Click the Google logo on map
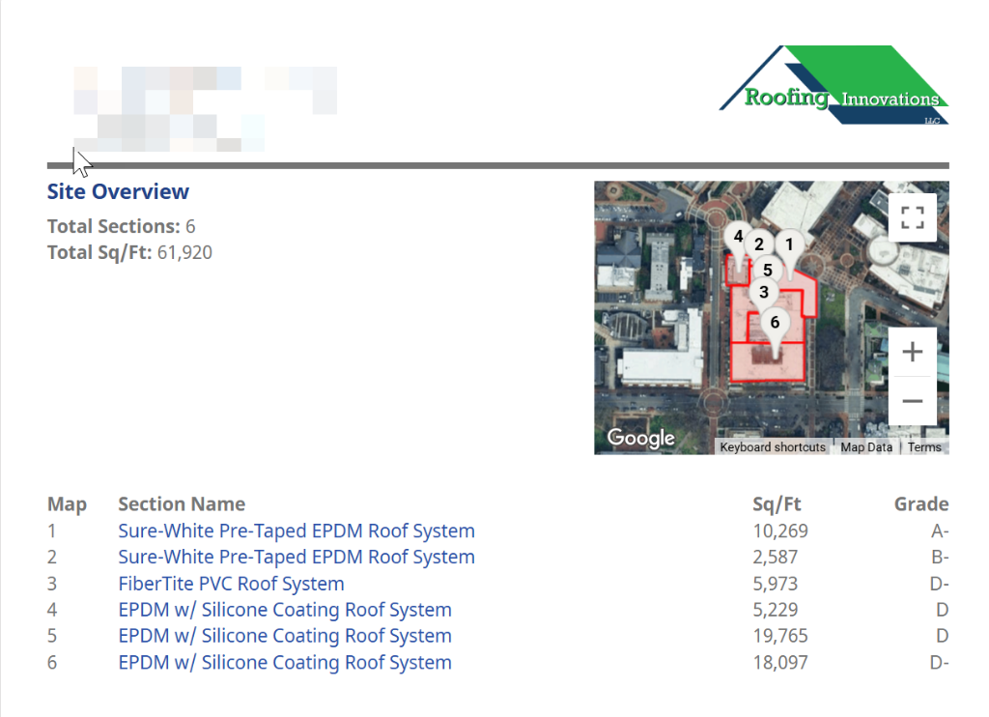The height and width of the screenshot is (717, 989). (x=641, y=438)
